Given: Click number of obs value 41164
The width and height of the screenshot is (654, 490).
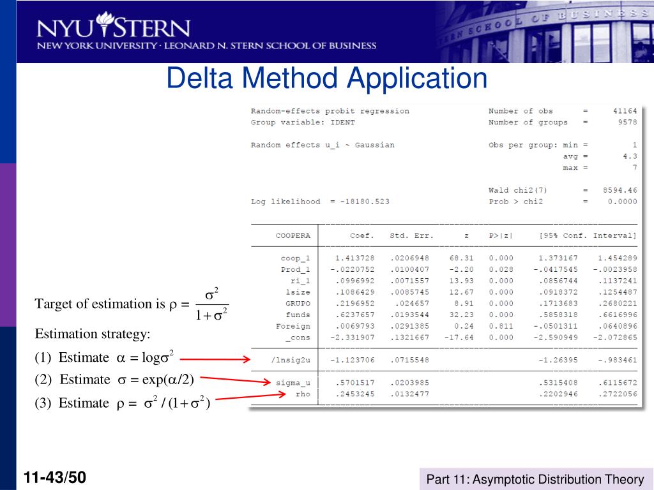Looking at the screenshot, I should pos(625,111).
